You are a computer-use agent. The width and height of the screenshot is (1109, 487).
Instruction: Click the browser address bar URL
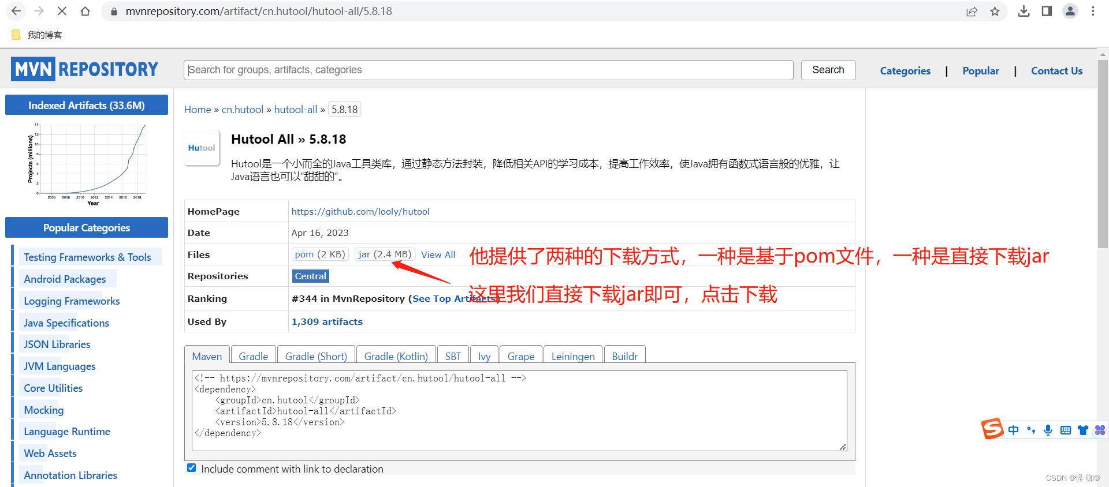[x=259, y=12]
